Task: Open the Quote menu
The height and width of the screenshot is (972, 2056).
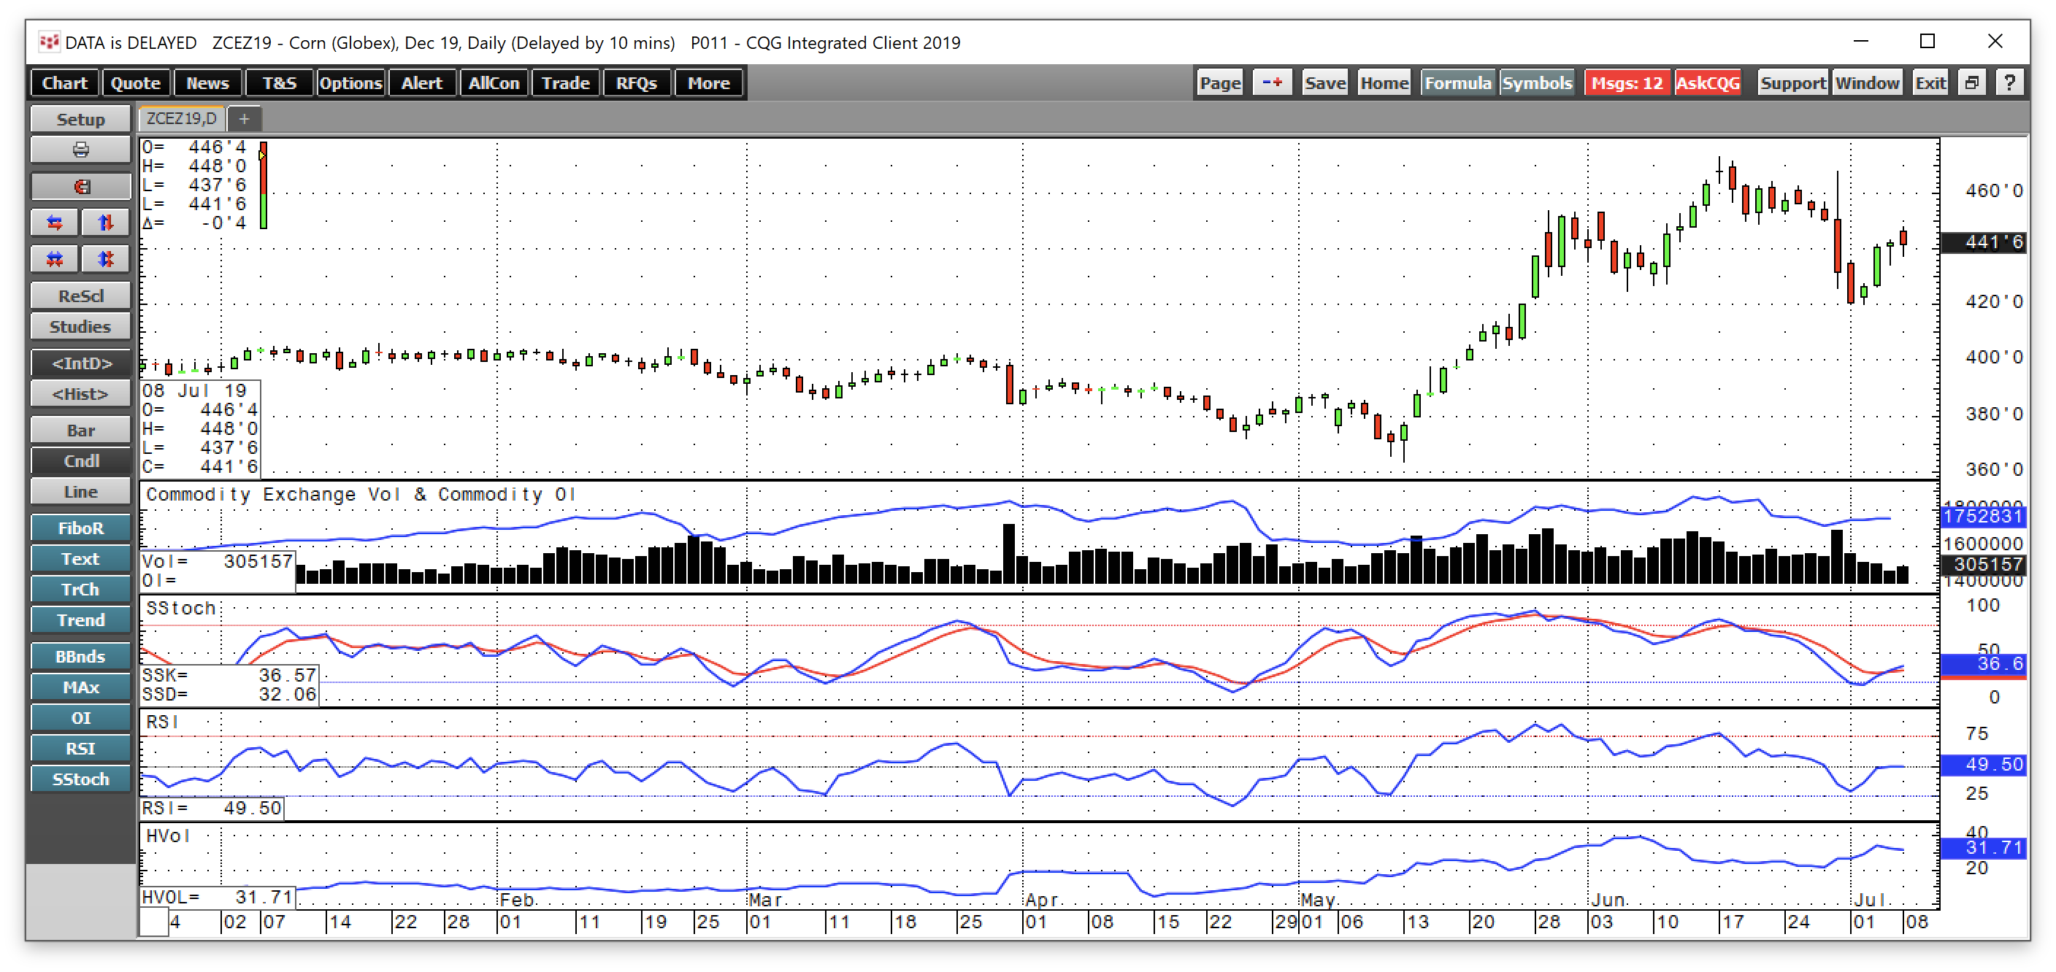Action: pyautogui.click(x=136, y=83)
